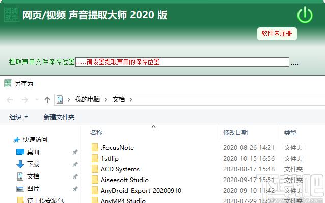Select 待上传安装包 folder in the navigation pane

pyautogui.click(x=45, y=200)
